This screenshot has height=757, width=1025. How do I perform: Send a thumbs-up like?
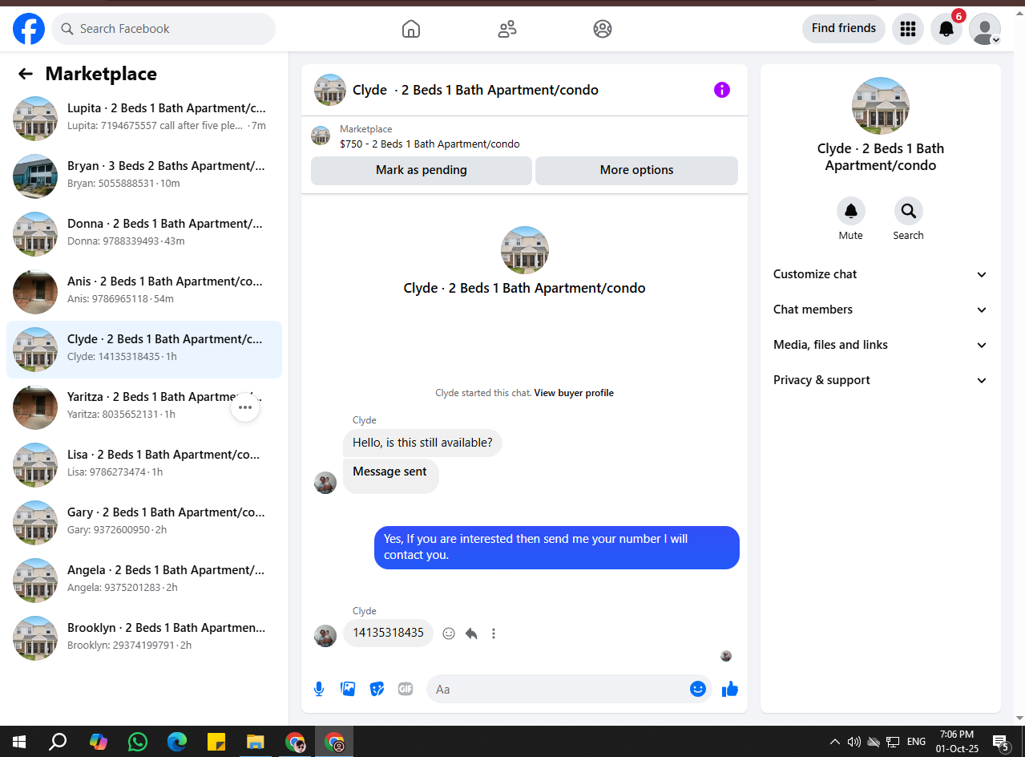point(730,689)
